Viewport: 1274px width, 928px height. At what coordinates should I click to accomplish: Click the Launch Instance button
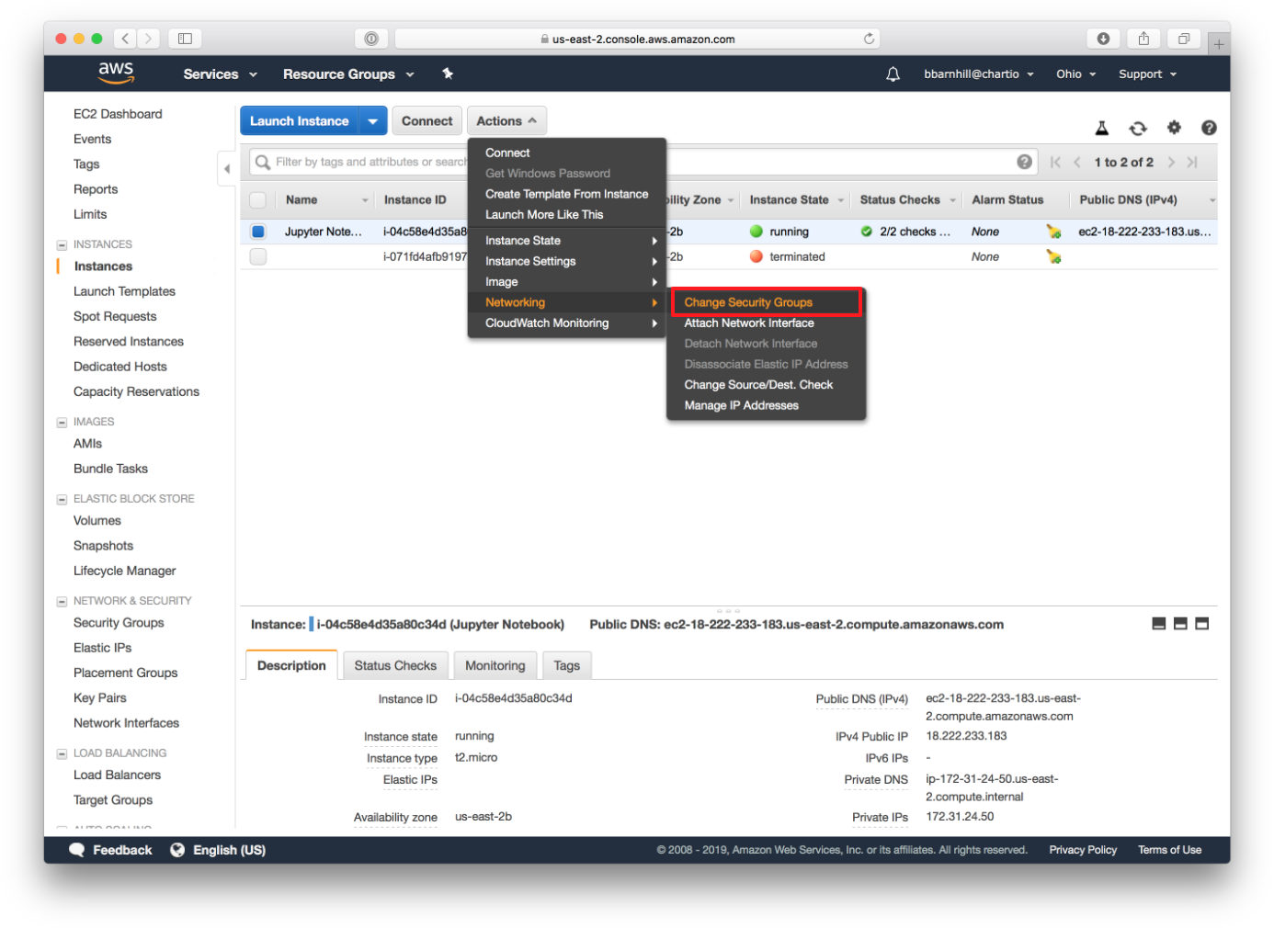click(300, 120)
